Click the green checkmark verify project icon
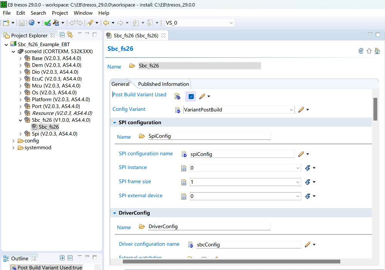The width and height of the screenshot is (385, 270). click(47, 23)
